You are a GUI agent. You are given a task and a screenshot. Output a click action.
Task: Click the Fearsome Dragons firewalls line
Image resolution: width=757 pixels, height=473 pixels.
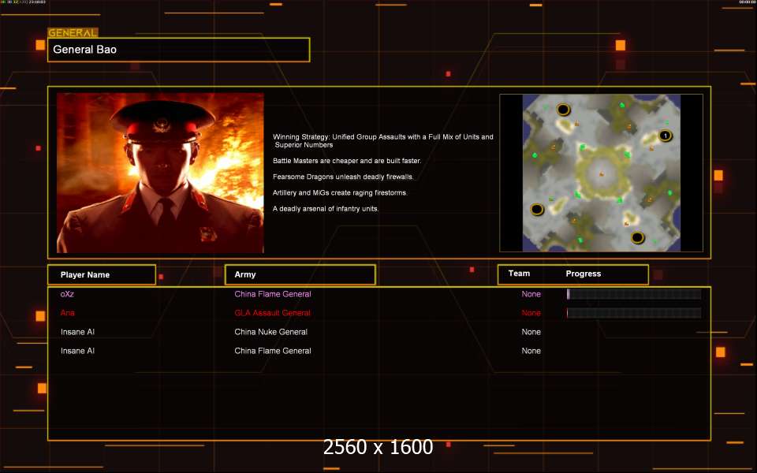point(343,177)
